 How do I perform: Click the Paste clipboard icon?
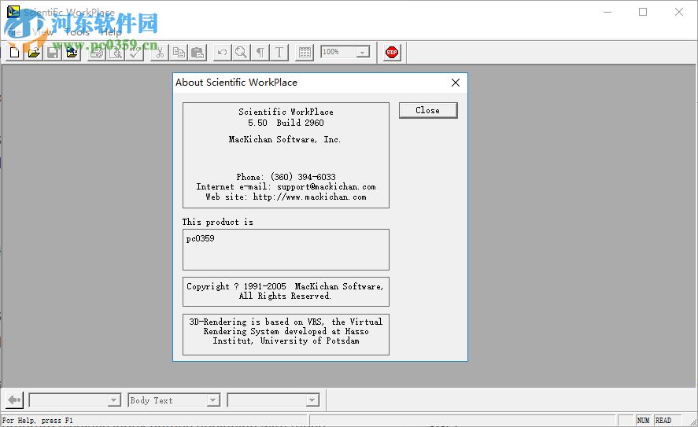[x=198, y=53]
